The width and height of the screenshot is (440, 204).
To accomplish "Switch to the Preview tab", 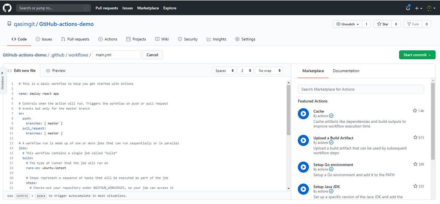I will pos(55,70).
